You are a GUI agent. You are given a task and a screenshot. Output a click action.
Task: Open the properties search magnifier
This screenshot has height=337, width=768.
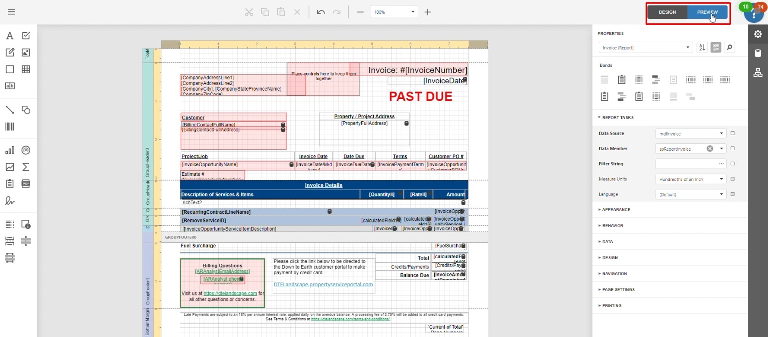(729, 47)
